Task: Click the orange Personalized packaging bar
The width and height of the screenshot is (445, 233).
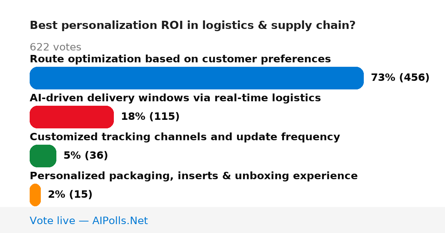Action: point(35,195)
